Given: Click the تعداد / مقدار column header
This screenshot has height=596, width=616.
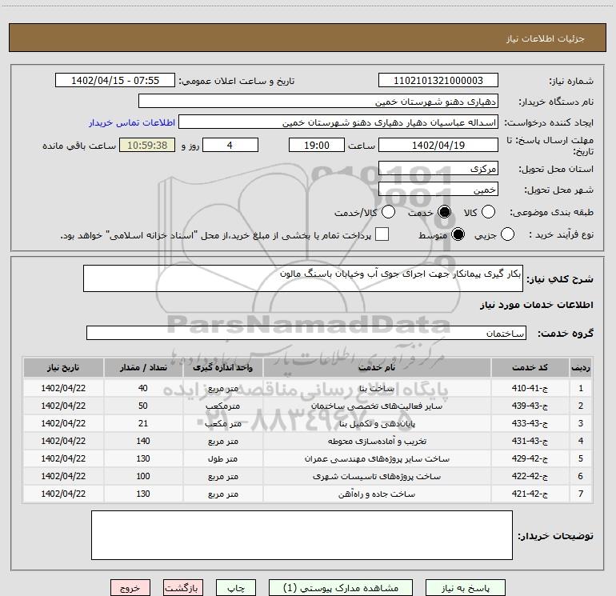Looking at the screenshot, I should [143, 367].
